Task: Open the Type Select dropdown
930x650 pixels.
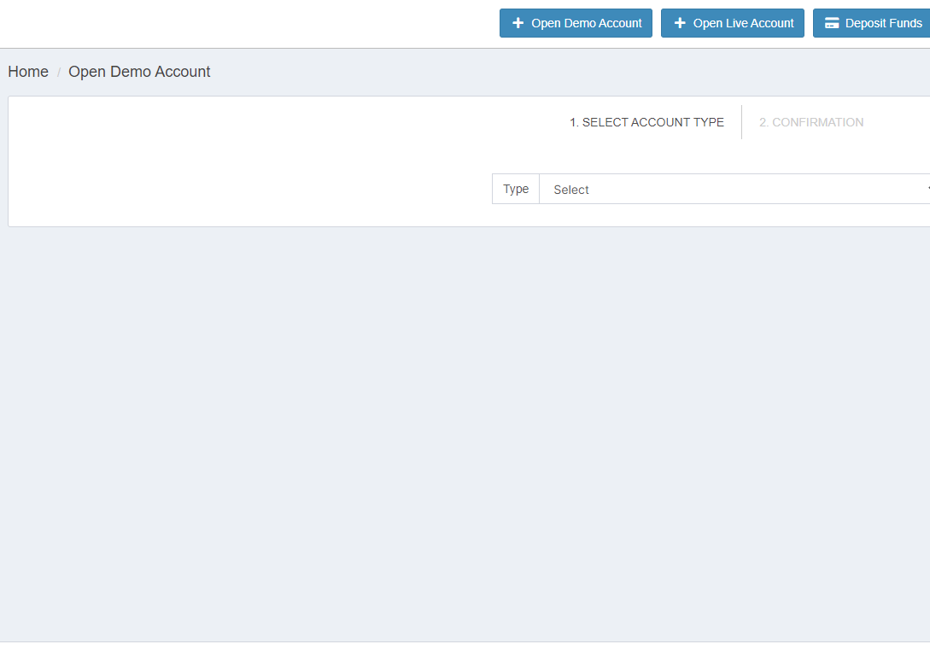Action: point(734,189)
